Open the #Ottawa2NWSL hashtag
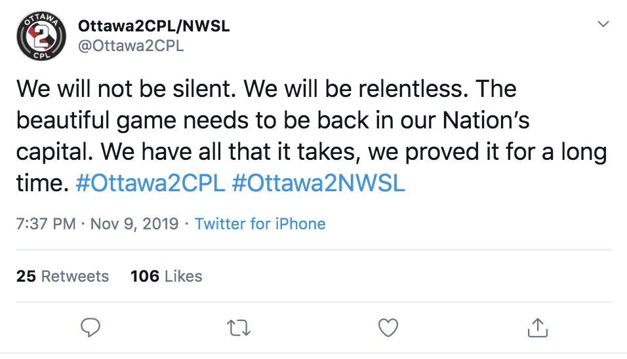Screen dimensions: 627x359 (318, 183)
